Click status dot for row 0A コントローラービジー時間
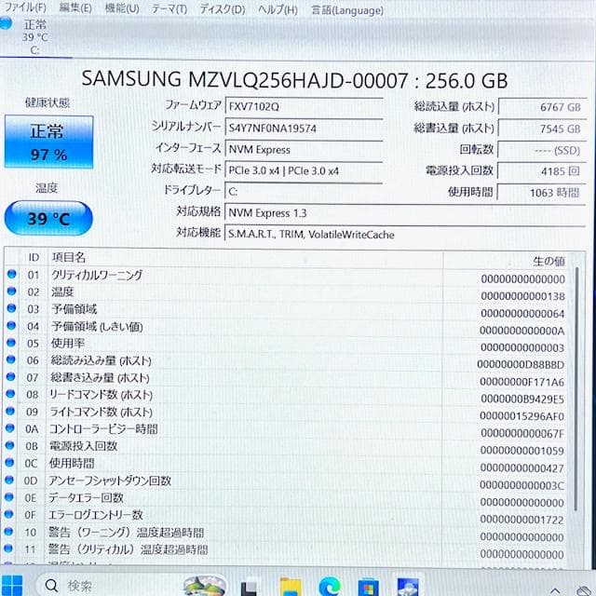This screenshot has width=596, height=596. pyautogui.click(x=10, y=428)
